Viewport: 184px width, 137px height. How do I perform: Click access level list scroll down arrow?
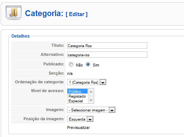click(91, 100)
